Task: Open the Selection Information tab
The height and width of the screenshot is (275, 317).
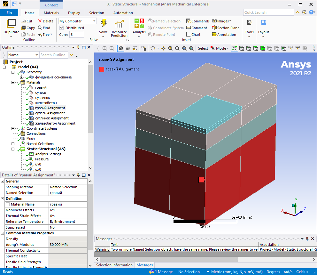Action: (x=114, y=265)
